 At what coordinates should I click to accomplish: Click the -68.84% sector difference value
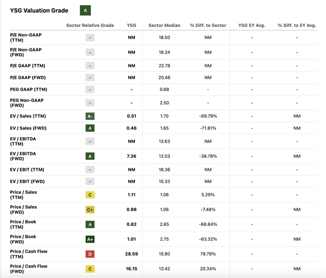(208, 224)
